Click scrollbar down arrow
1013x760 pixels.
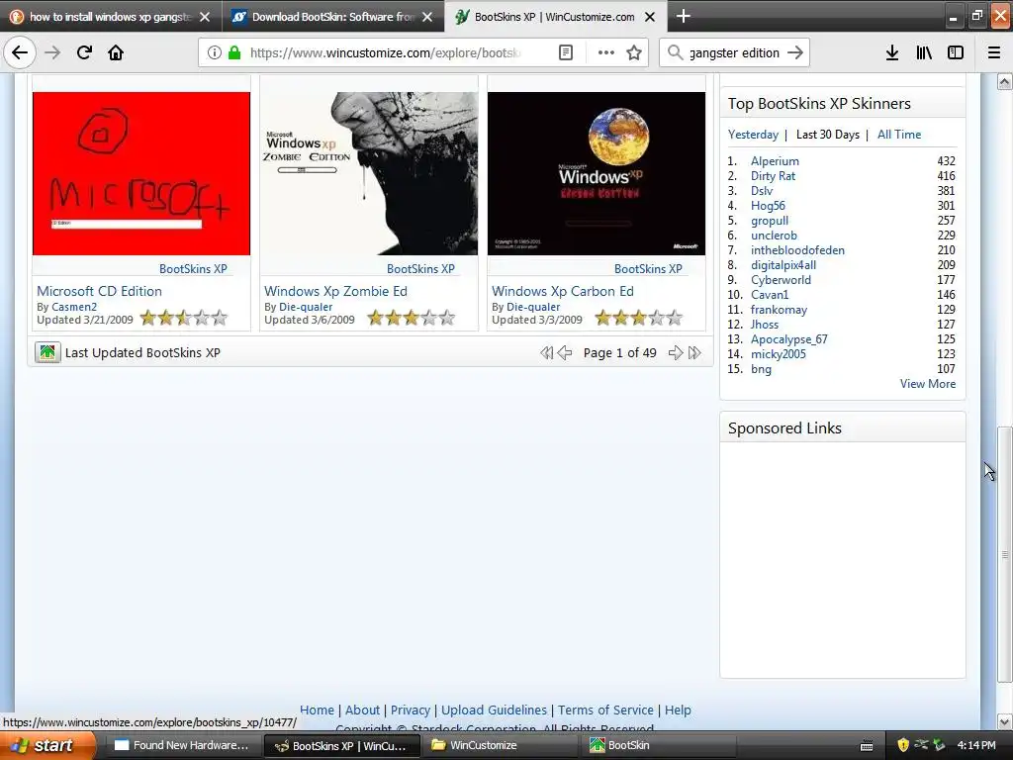point(1004,721)
